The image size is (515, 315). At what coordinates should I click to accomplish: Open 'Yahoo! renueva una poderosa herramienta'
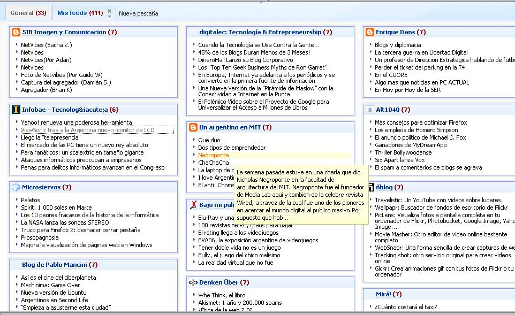point(77,122)
